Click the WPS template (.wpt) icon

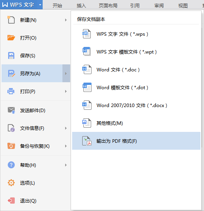click(86, 52)
